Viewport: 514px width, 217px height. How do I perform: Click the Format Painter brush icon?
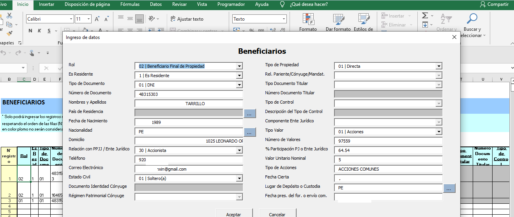(x=9, y=34)
